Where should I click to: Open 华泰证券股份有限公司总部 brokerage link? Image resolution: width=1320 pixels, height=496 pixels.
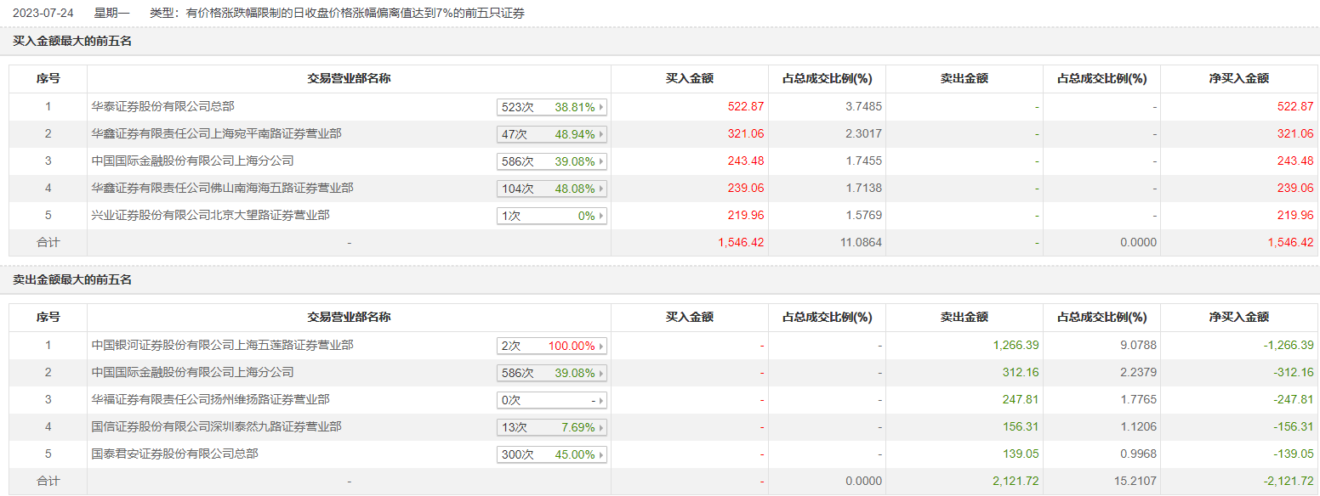click(163, 106)
